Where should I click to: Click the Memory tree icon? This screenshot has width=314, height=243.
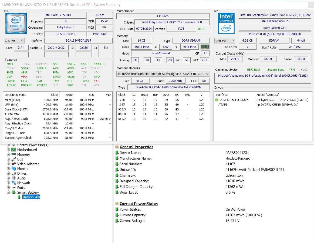[13, 154]
